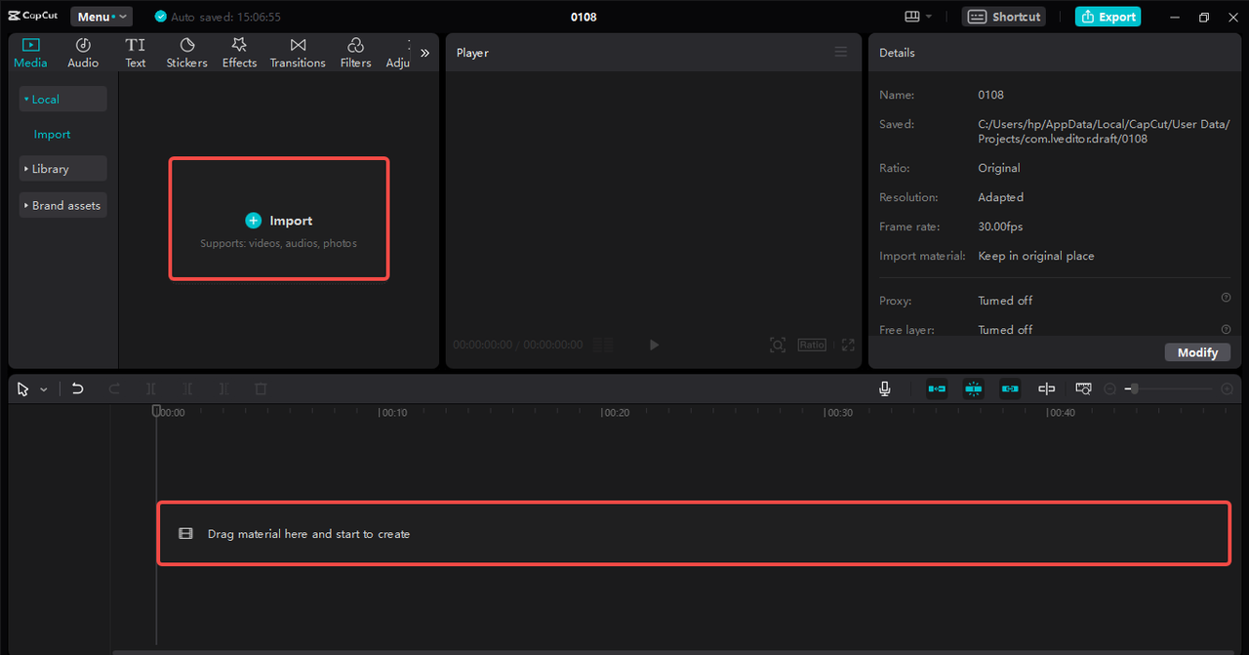Image resolution: width=1249 pixels, height=655 pixels.
Task: Click the delete-left trim tool
Action: [187, 389]
